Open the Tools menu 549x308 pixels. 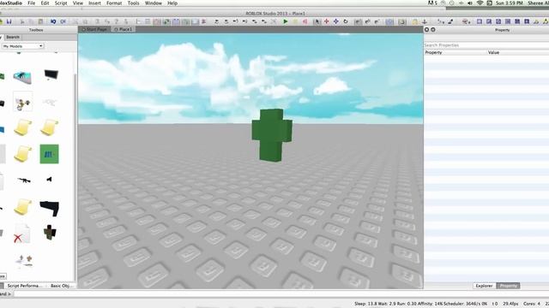click(133, 3)
